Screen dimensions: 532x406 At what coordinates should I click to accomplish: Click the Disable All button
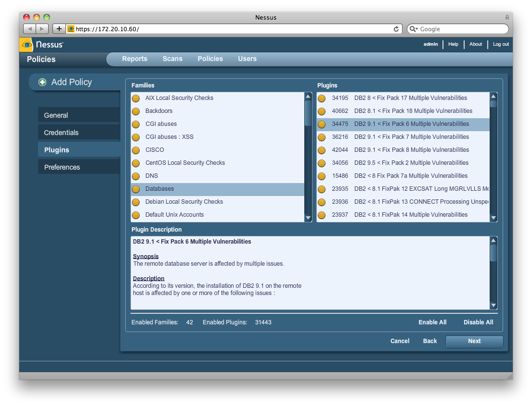pyautogui.click(x=479, y=322)
